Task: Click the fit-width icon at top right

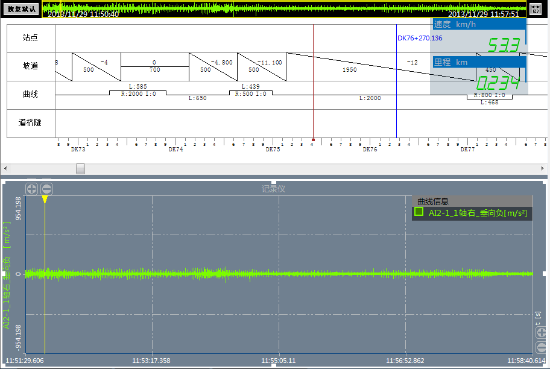Action: click(x=535, y=8)
